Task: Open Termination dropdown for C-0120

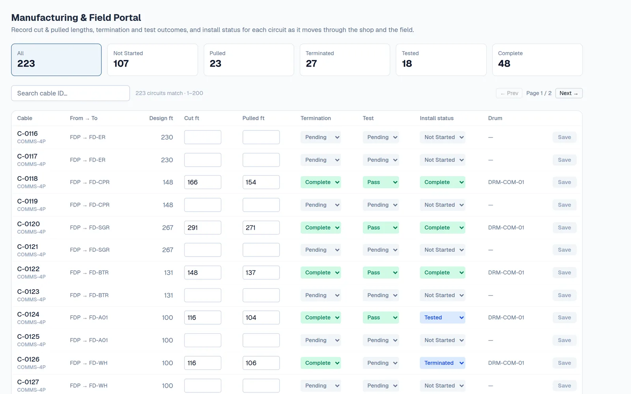Action: 321,227
